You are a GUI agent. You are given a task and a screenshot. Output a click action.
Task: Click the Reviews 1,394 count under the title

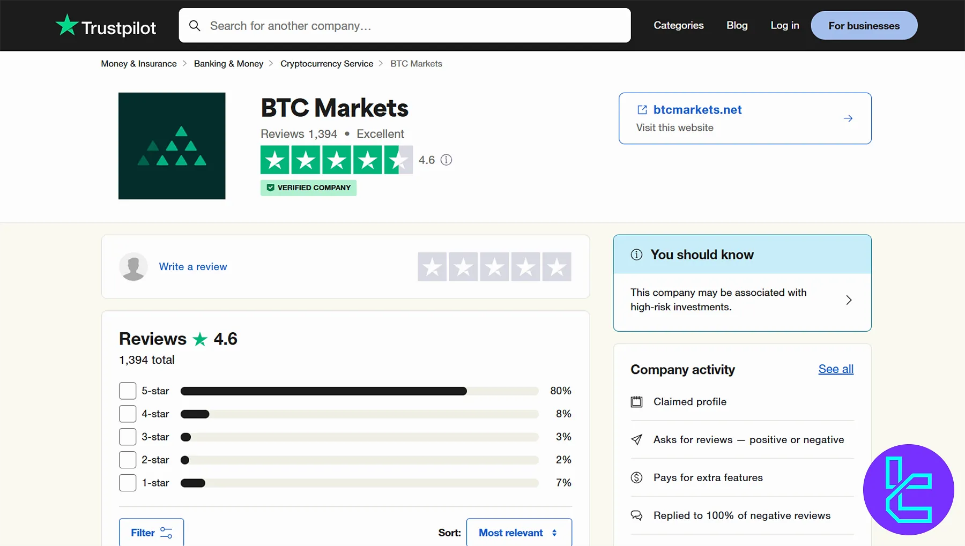[299, 134]
